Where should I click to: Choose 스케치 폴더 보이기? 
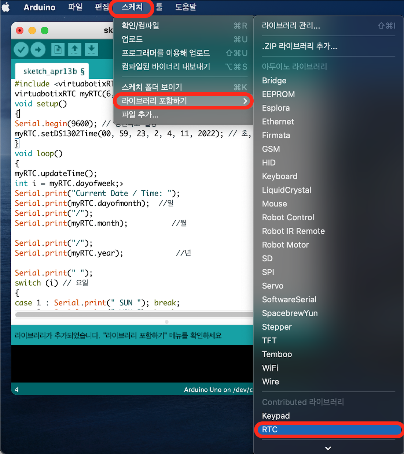pos(184,87)
